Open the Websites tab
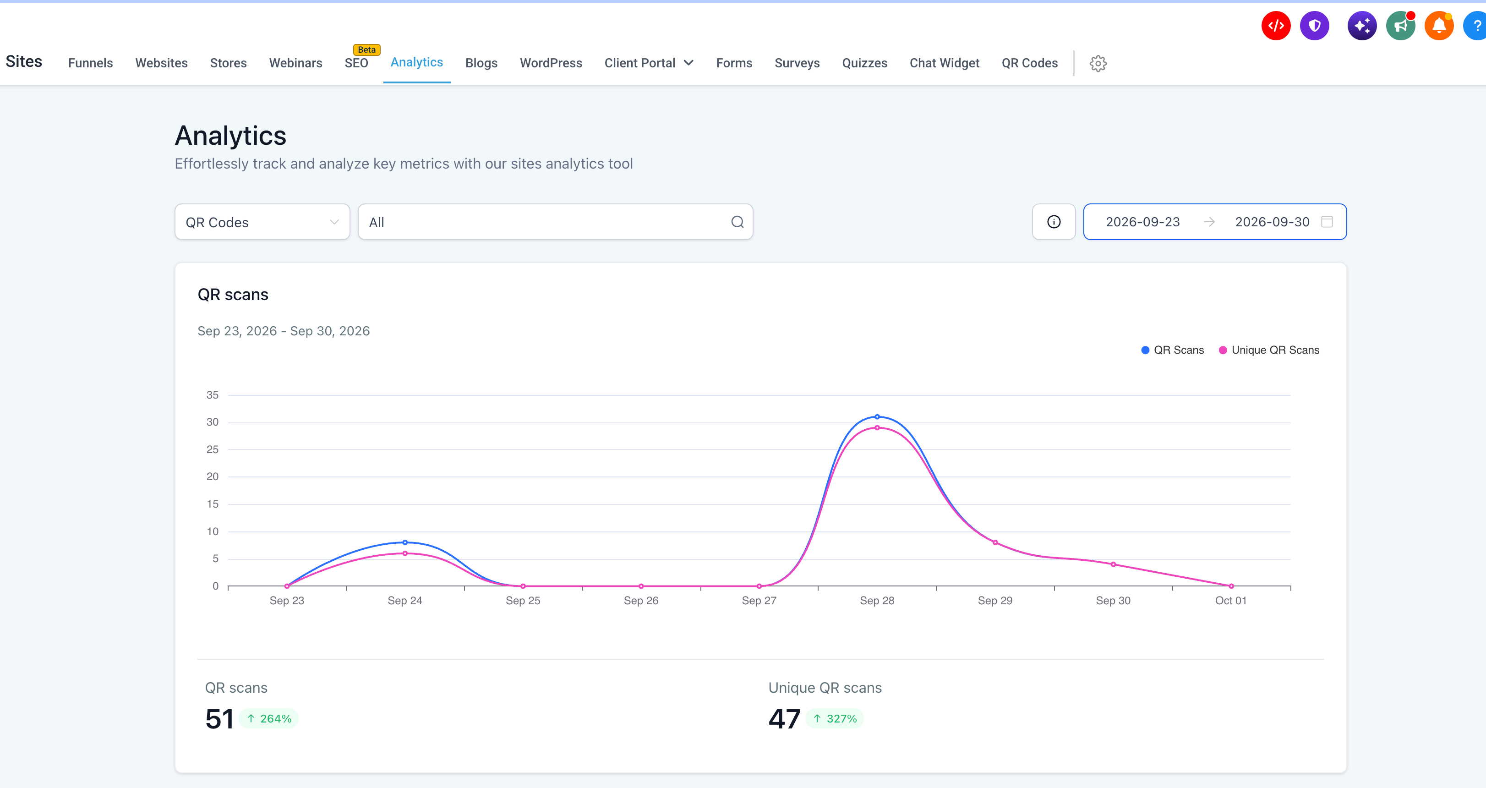 pos(162,63)
